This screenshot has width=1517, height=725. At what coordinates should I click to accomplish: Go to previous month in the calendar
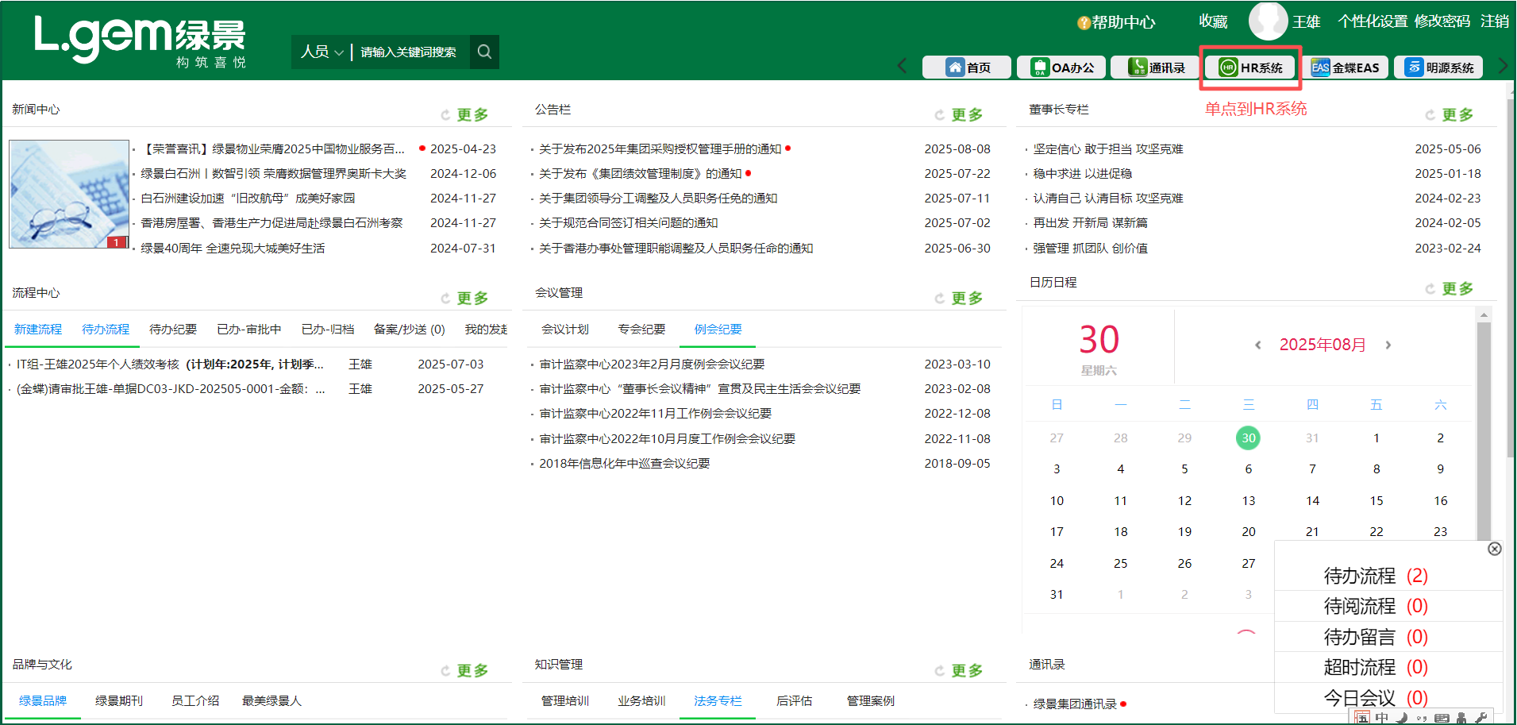[x=1257, y=345]
